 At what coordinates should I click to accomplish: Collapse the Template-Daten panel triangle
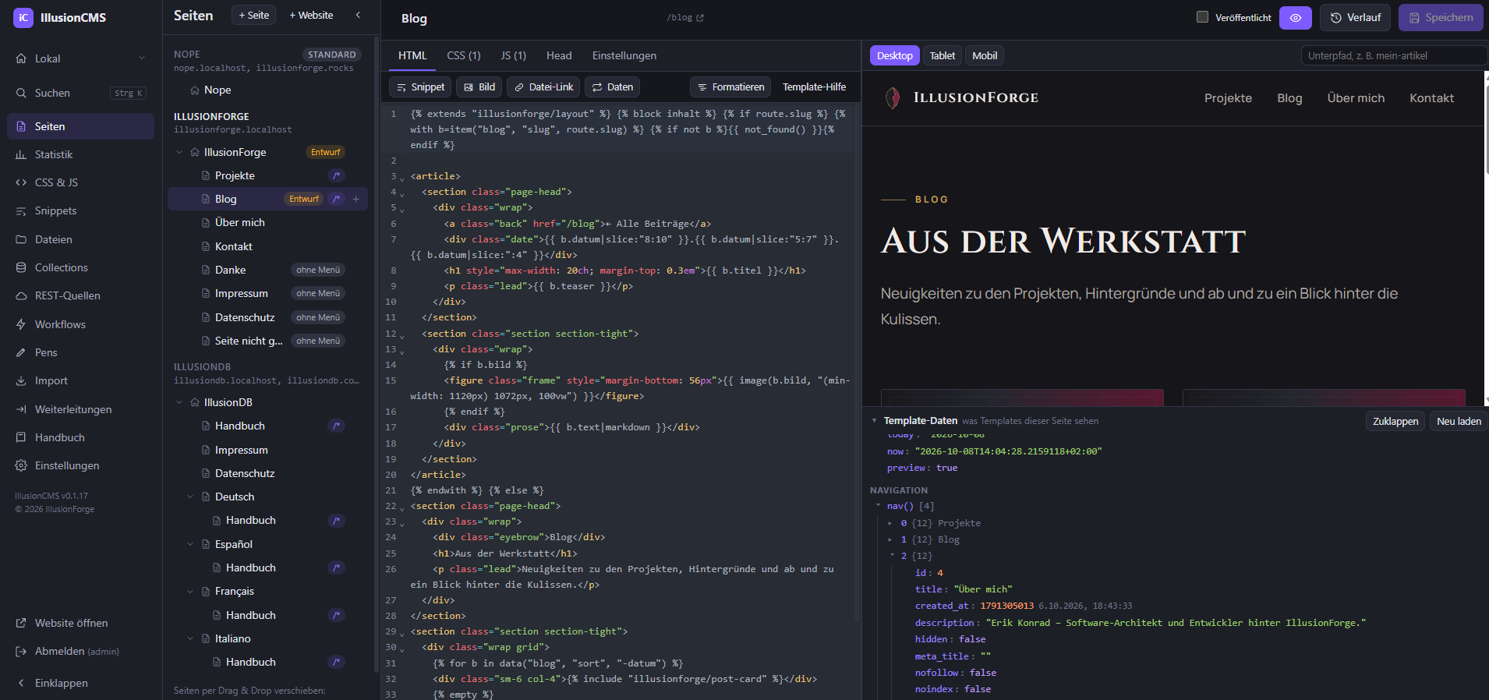[874, 421]
